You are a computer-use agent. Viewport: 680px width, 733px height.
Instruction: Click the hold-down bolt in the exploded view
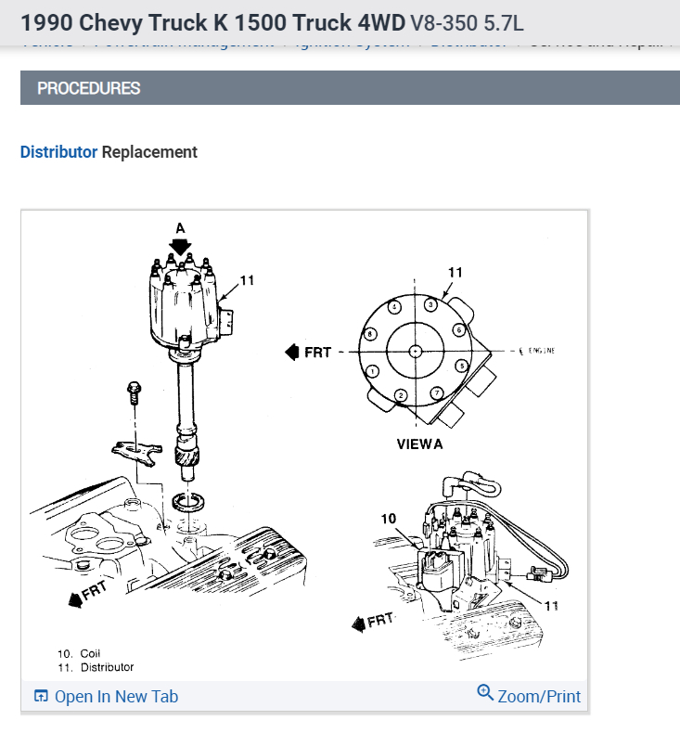135,392
